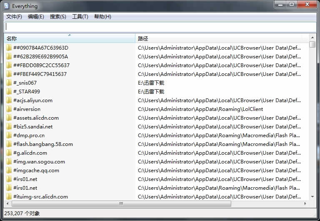Select folder icon of #_snis067
Viewport: 320px width, 221px height.
pyautogui.click(x=9, y=83)
